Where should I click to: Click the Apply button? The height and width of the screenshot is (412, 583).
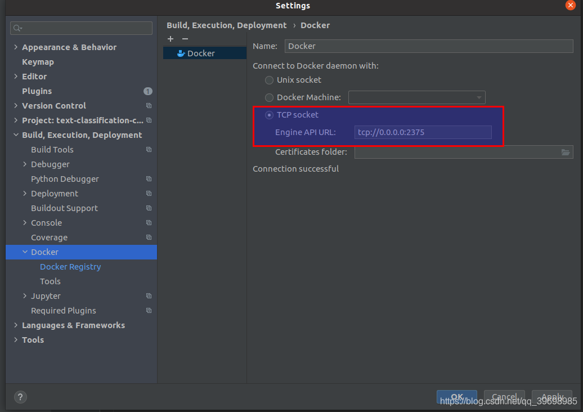[x=551, y=397]
